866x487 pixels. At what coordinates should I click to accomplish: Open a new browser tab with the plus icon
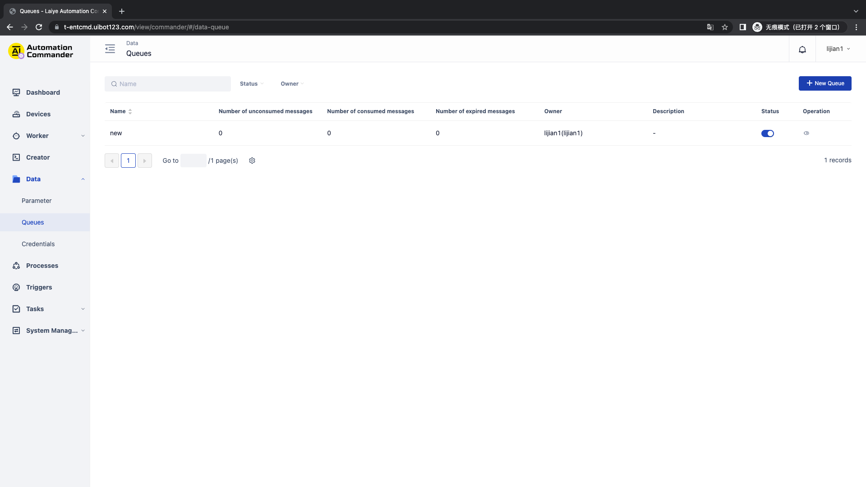(122, 11)
